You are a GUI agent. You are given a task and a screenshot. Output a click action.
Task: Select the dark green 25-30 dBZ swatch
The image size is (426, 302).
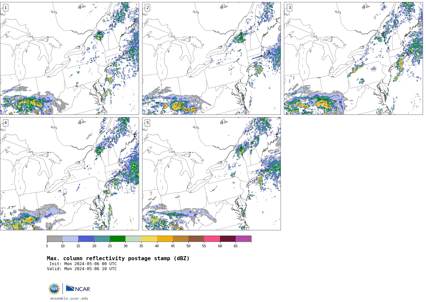click(117, 239)
